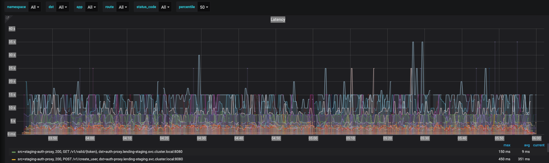Click the status_code label

pyautogui.click(x=146, y=7)
